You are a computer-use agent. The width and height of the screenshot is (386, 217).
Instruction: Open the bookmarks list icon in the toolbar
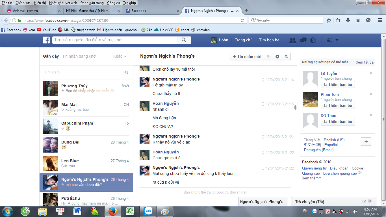(338, 20)
